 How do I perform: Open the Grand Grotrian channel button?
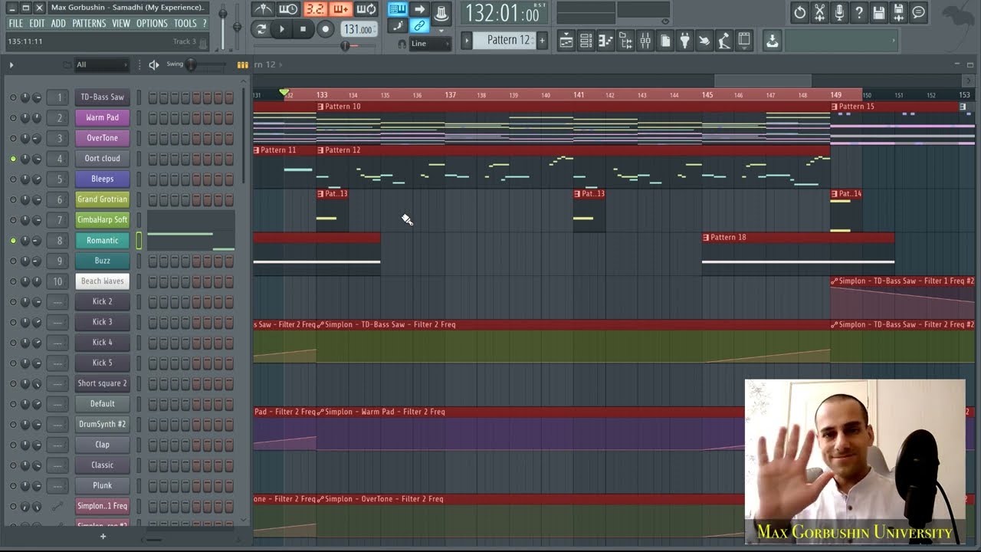102,199
